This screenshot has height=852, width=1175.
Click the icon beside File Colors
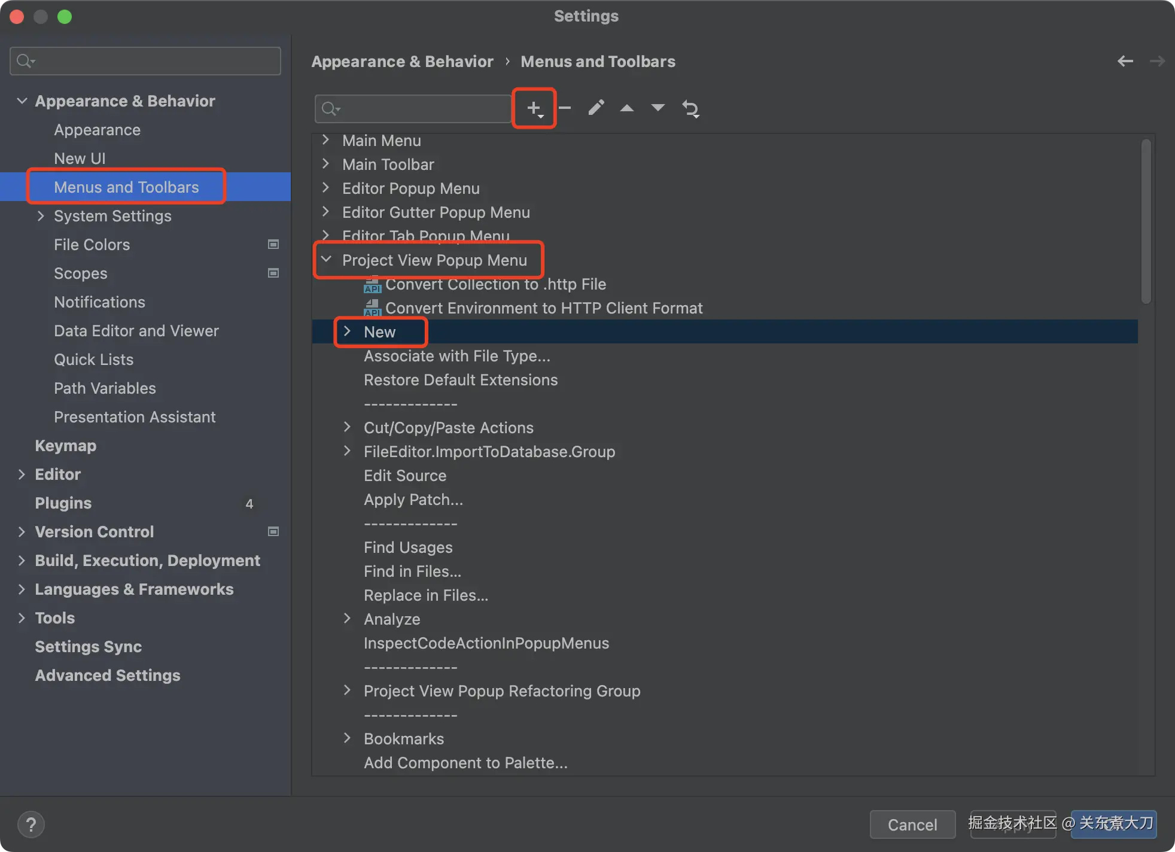273,244
